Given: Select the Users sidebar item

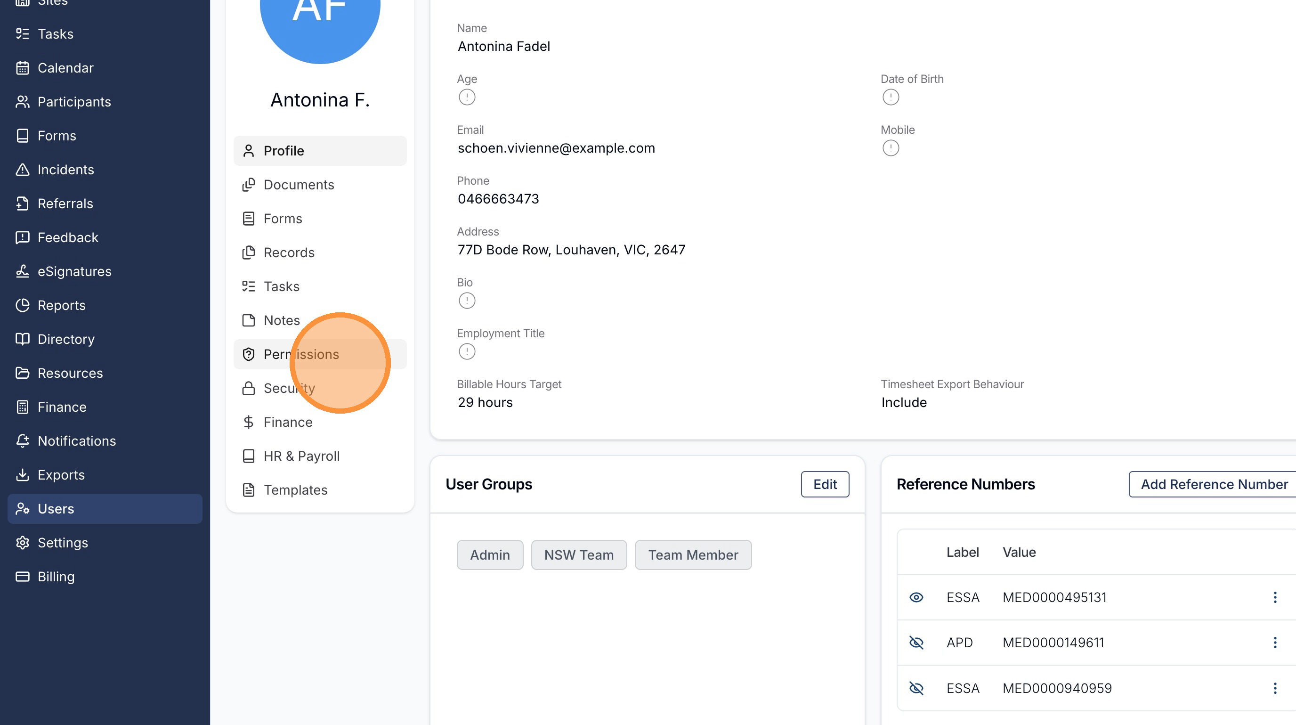Looking at the screenshot, I should [x=105, y=509].
